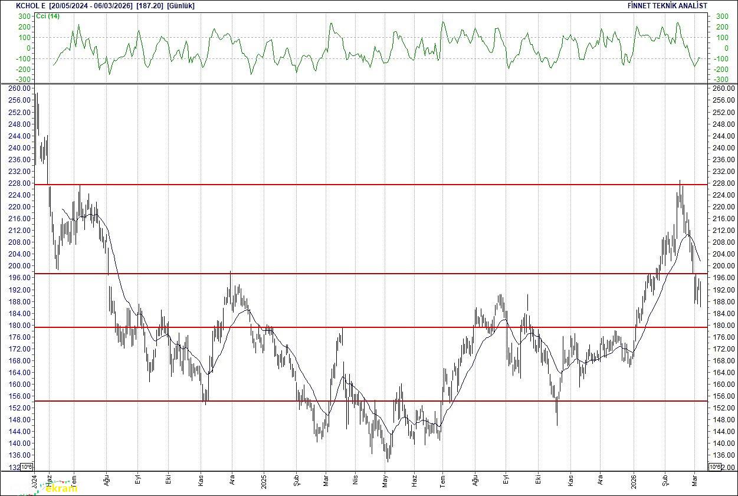The image size is (738, 496).
Task: Click the Nis month label on time axis
Action: 355,479
